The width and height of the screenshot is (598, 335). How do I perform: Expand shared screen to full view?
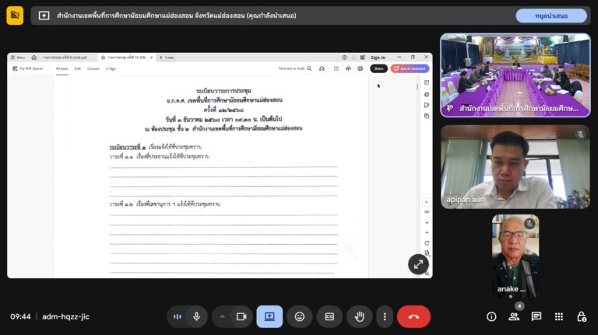pyautogui.click(x=418, y=263)
